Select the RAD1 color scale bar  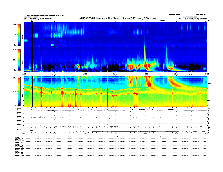click(19, 60)
